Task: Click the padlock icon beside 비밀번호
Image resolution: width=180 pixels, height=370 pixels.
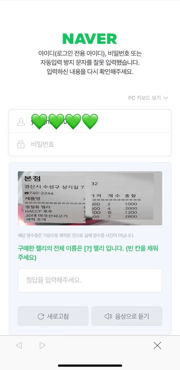Action: tap(21, 144)
